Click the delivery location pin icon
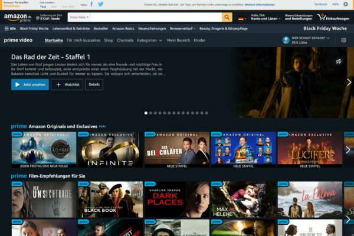Image resolution: width=354 pixels, height=236 pixels. (x=38, y=18)
